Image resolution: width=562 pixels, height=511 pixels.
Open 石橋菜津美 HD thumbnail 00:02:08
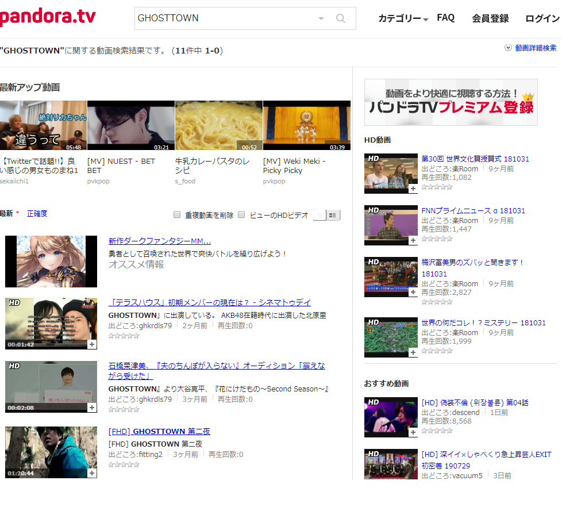[51, 387]
